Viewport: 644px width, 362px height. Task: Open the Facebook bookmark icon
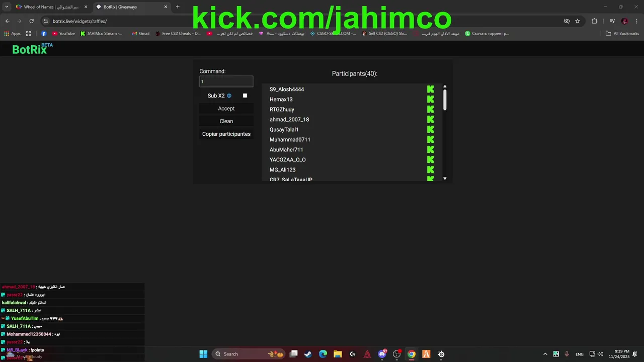44,34
